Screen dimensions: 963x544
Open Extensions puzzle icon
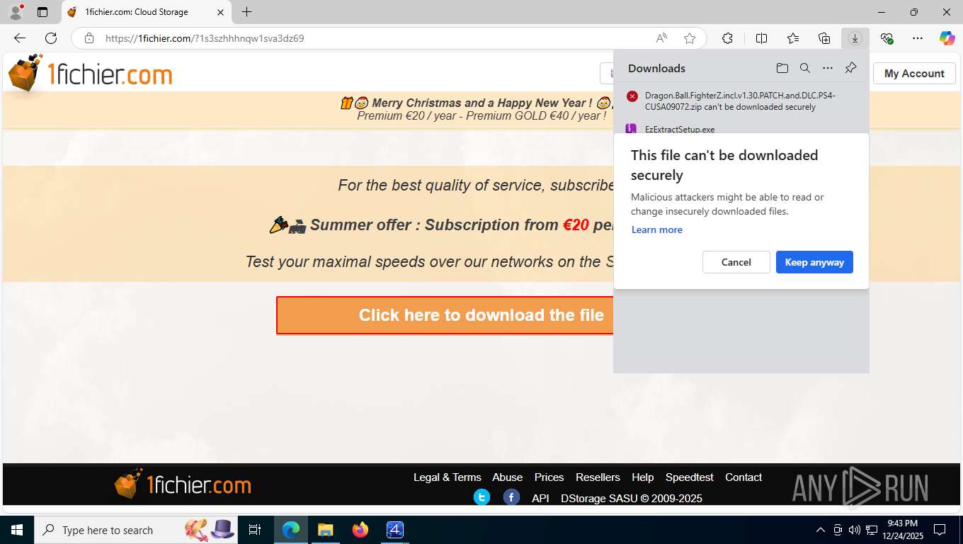tap(727, 38)
